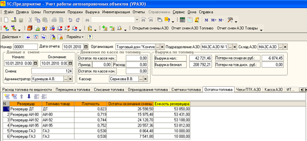
Task: Click the orange file cabinet icon
Action: tap(30, 28)
